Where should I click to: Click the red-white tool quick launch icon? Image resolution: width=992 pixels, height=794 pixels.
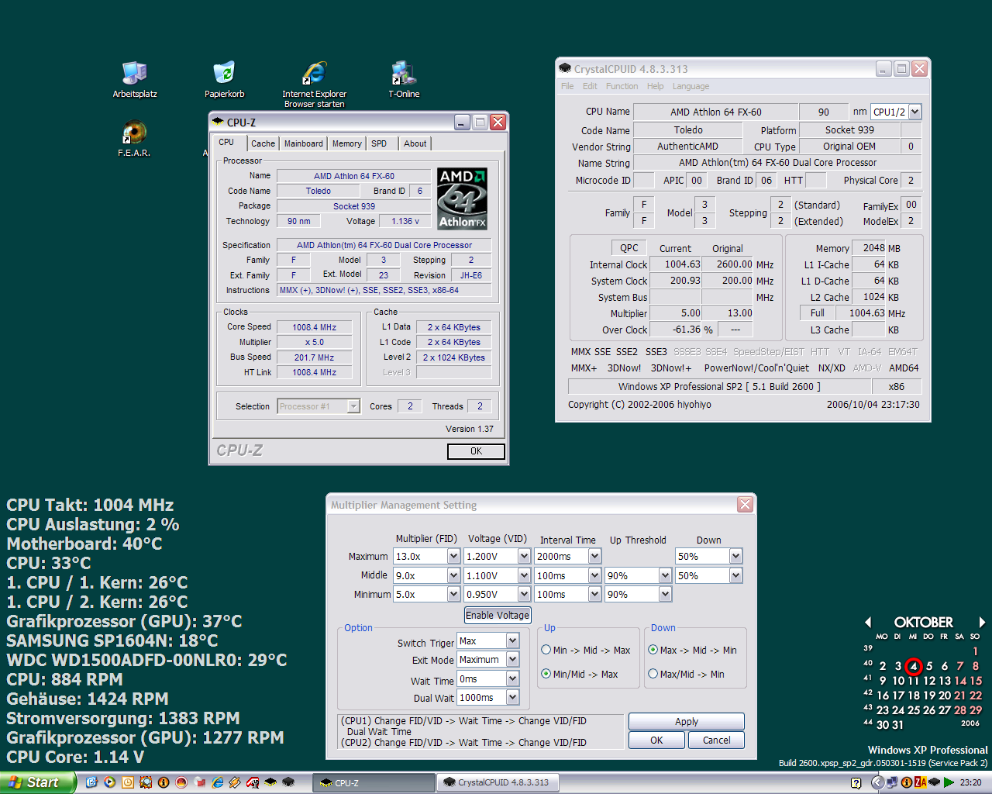[253, 782]
